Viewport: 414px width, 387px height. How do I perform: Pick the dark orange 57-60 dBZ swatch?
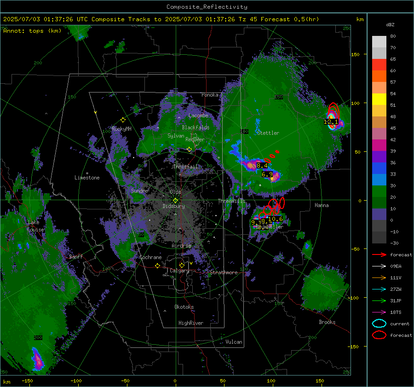[x=379, y=76]
